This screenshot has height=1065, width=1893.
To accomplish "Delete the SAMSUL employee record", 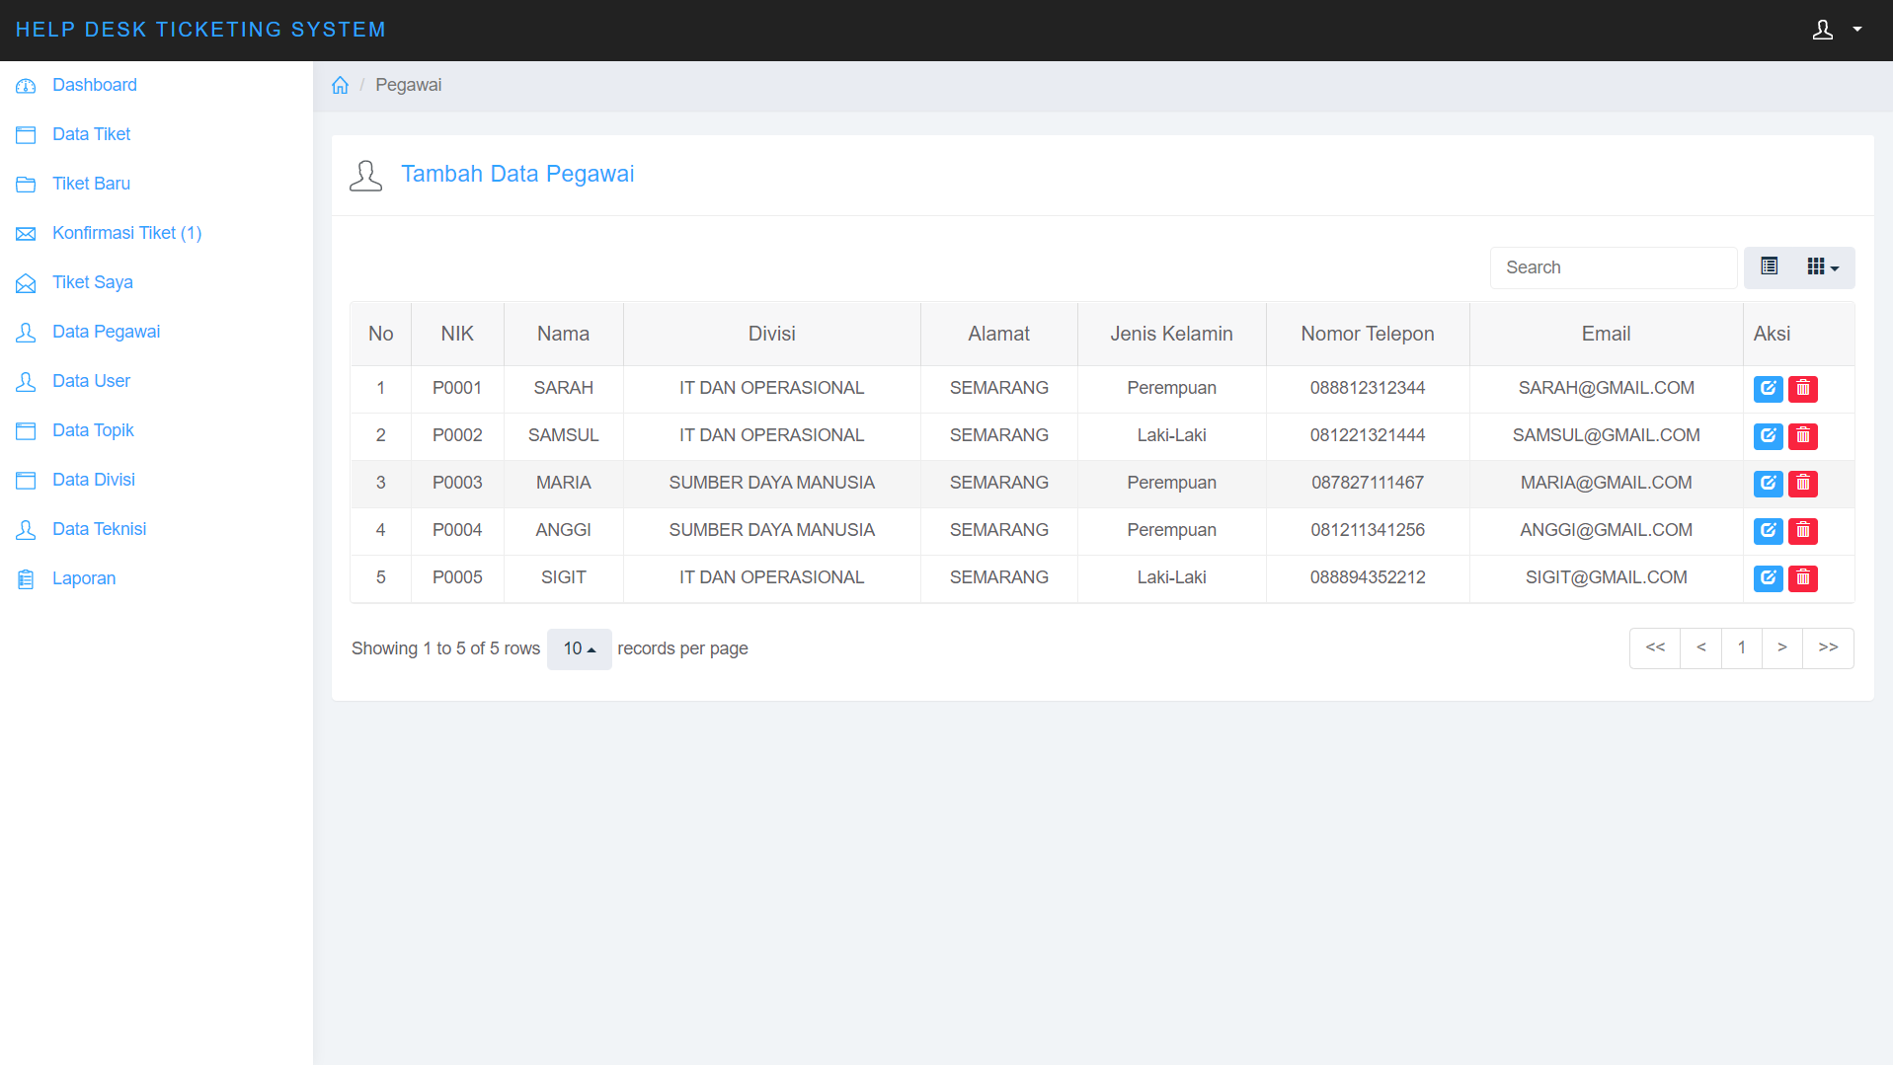I will tap(1802, 436).
